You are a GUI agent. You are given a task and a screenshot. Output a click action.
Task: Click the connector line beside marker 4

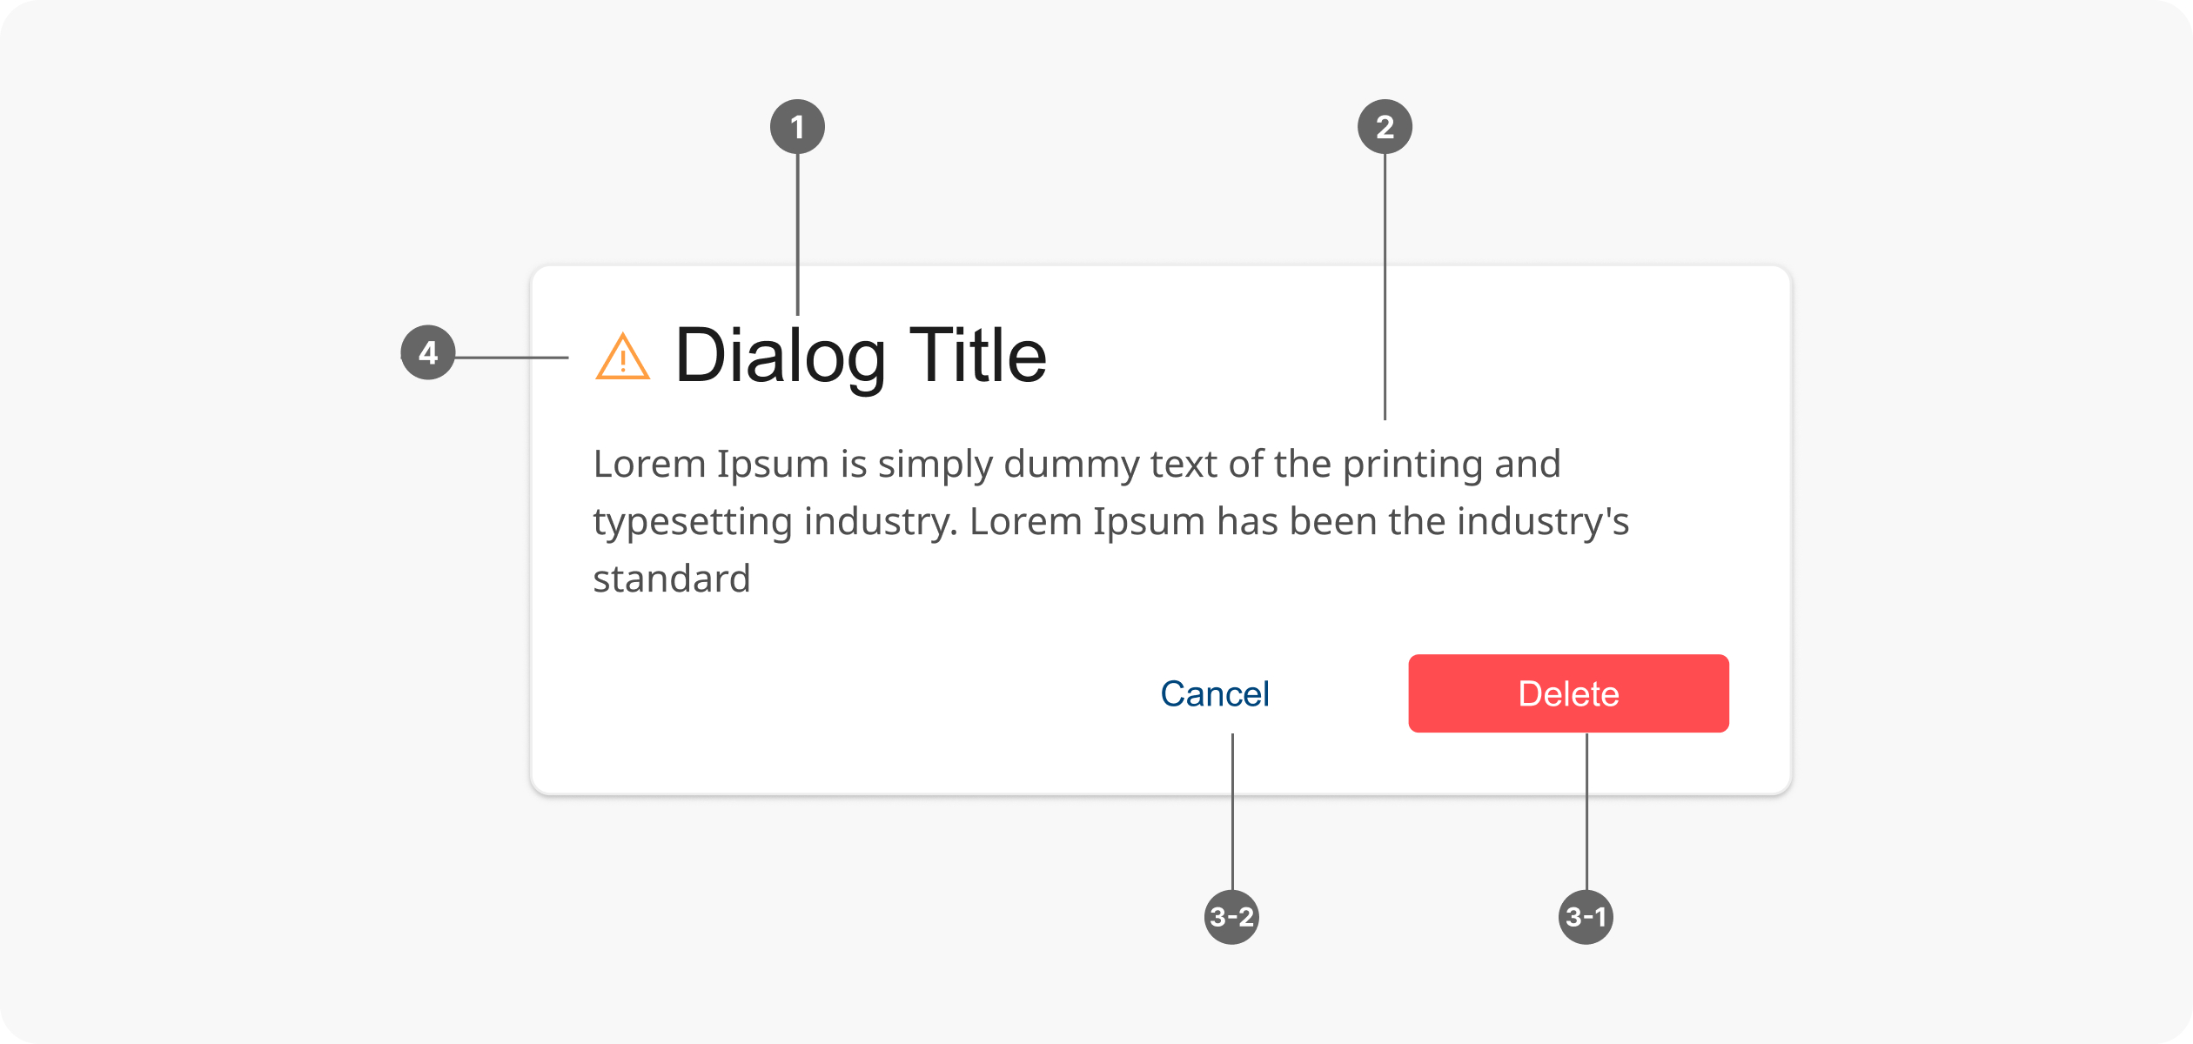coord(512,357)
